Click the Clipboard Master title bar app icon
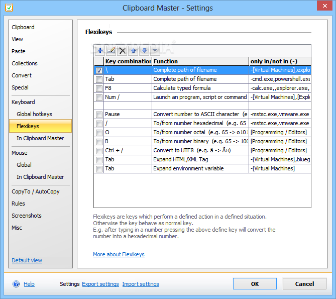This screenshot has height=299, width=336. (9, 8)
